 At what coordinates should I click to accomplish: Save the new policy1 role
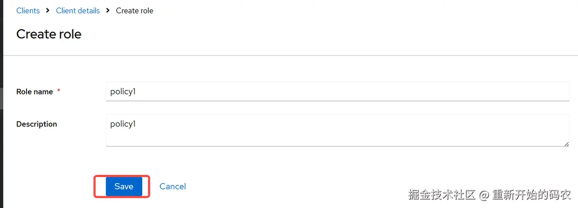[x=124, y=186]
